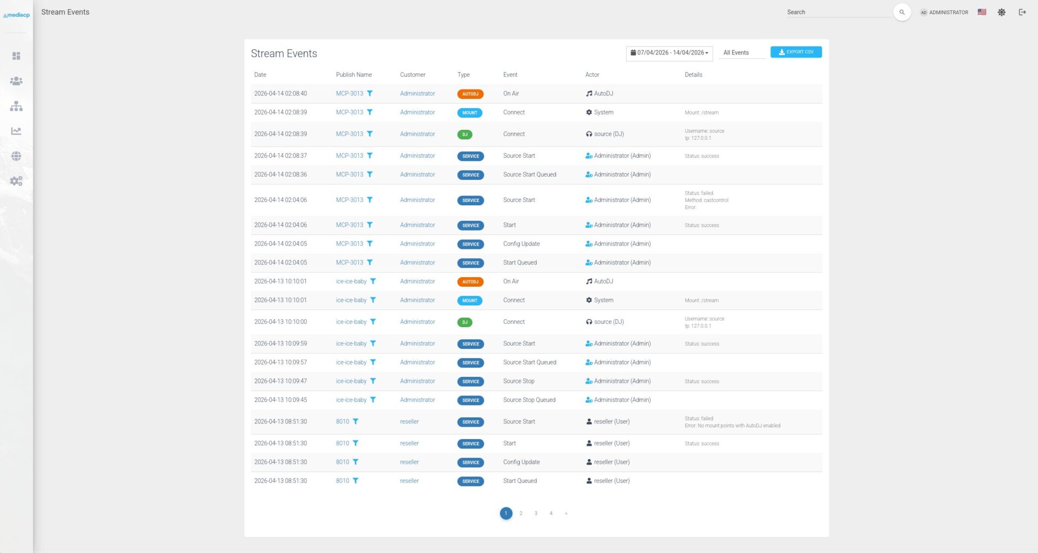1038x553 pixels.
Task: Toggle the dark mode theme icon
Action: pyautogui.click(x=1001, y=12)
